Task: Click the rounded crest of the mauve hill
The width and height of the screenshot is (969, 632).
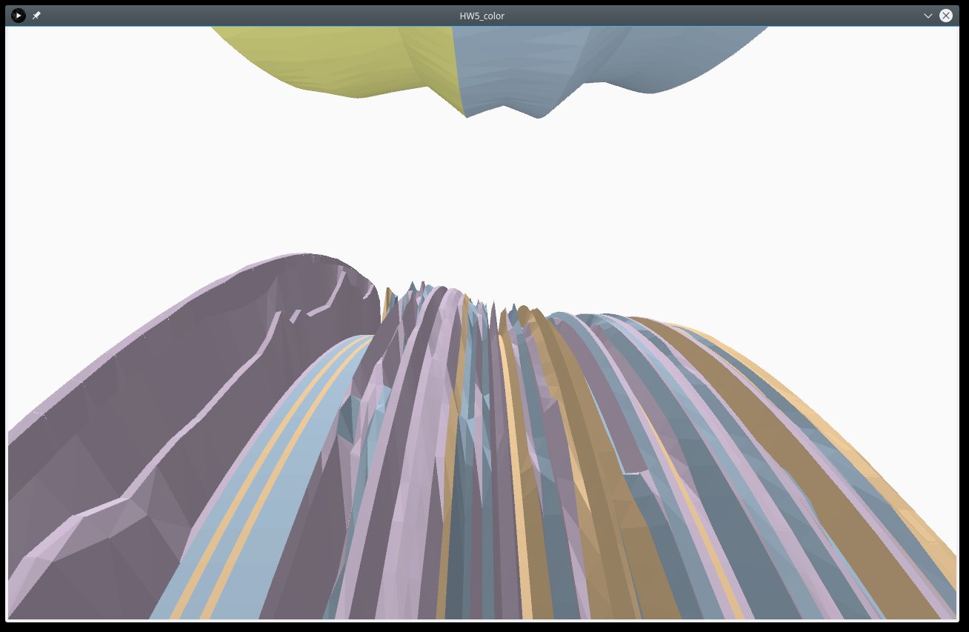Action: (x=304, y=258)
